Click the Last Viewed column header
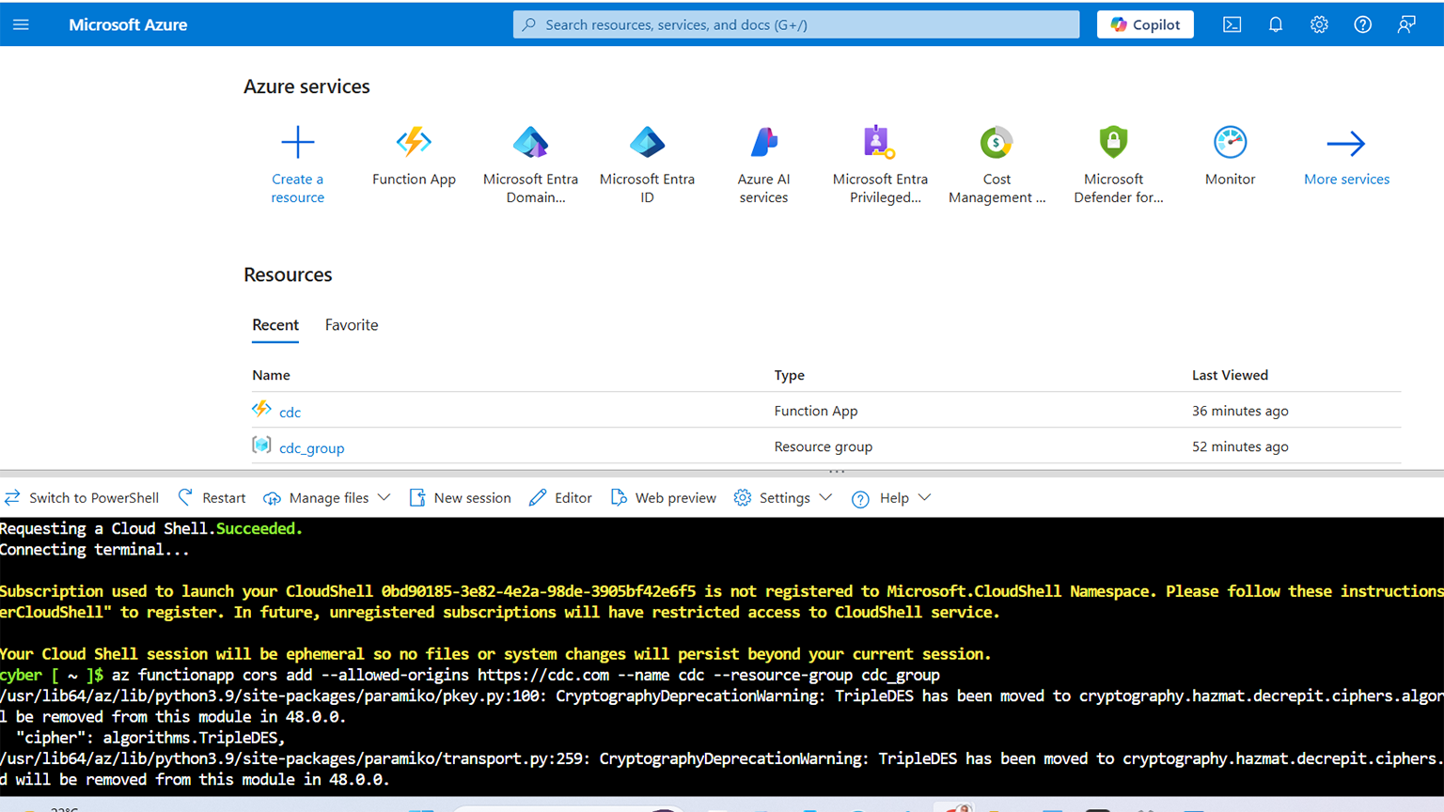1444x812 pixels. click(x=1230, y=375)
